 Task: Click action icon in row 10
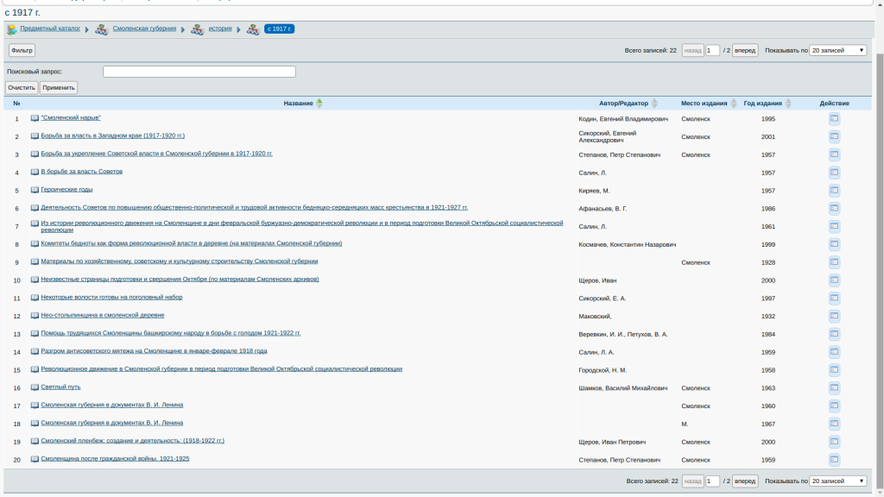click(834, 280)
